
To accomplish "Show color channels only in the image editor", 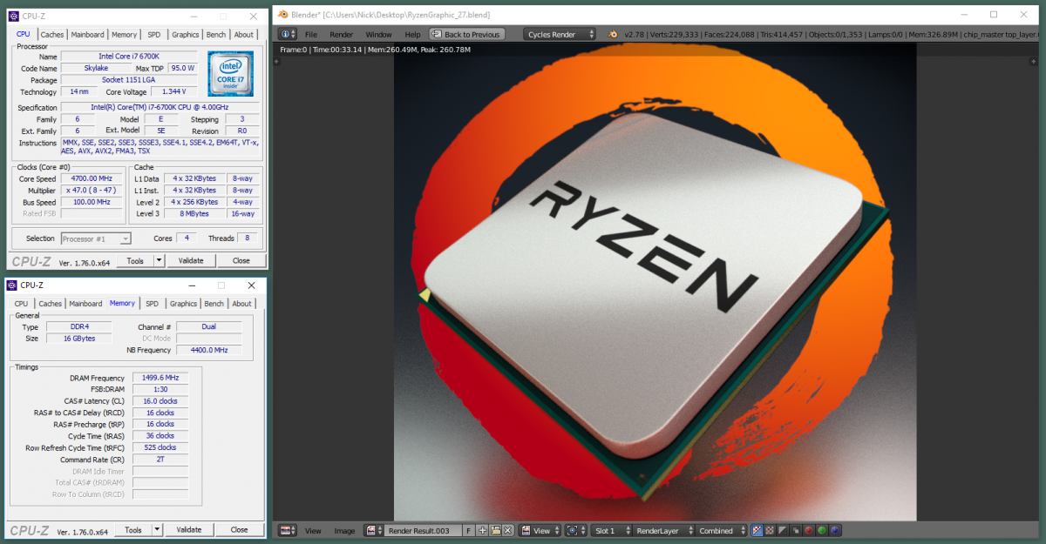I will tap(770, 530).
